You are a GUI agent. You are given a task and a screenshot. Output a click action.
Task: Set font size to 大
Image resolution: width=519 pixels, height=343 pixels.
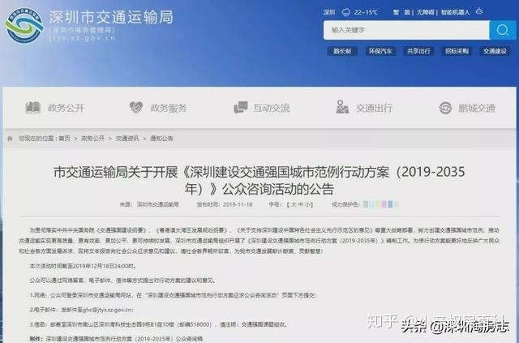(x=294, y=204)
